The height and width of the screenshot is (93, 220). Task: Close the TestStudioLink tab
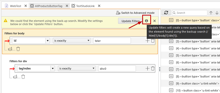[99, 6]
